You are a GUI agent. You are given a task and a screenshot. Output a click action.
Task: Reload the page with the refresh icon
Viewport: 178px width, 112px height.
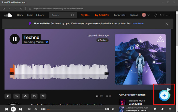click(21, 9)
